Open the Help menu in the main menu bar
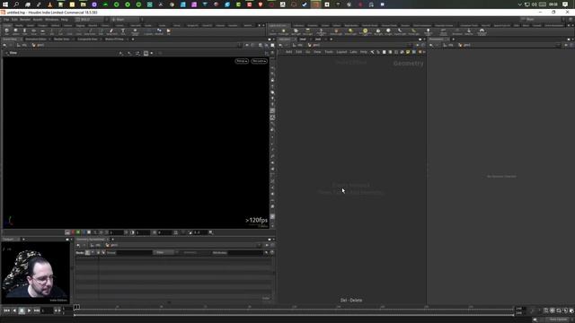This screenshot has height=323, width=575. tap(65, 20)
